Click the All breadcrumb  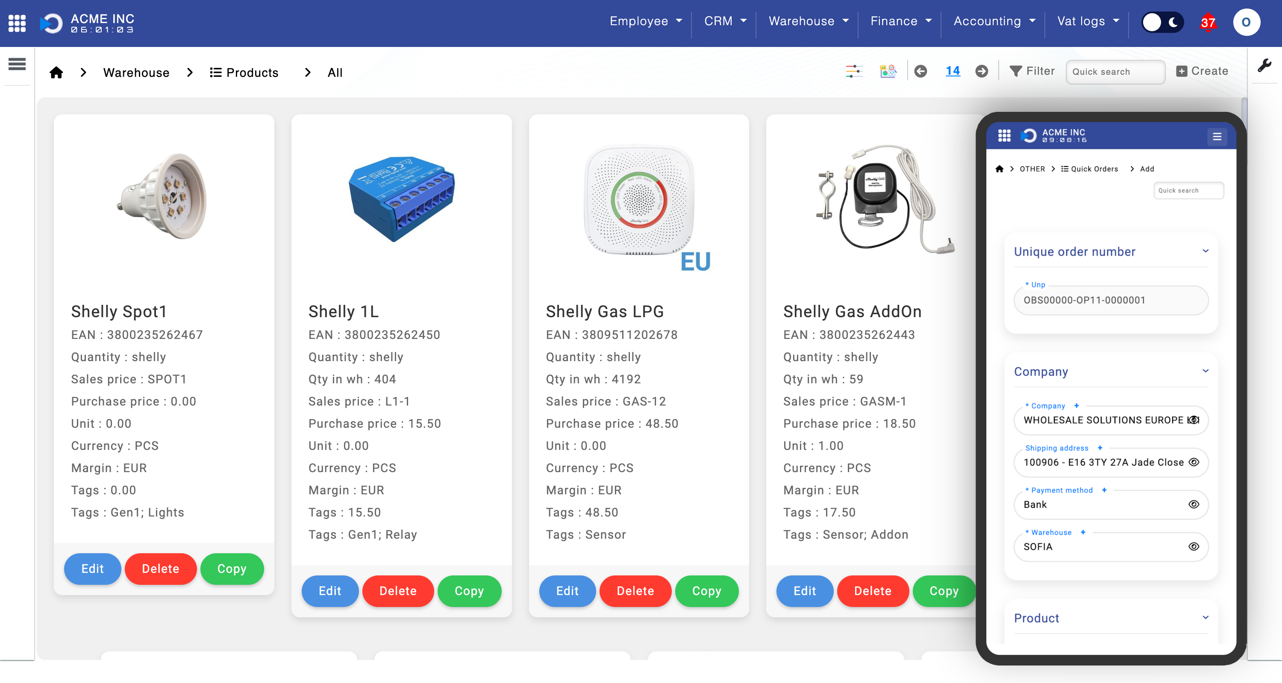pyautogui.click(x=335, y=73)
